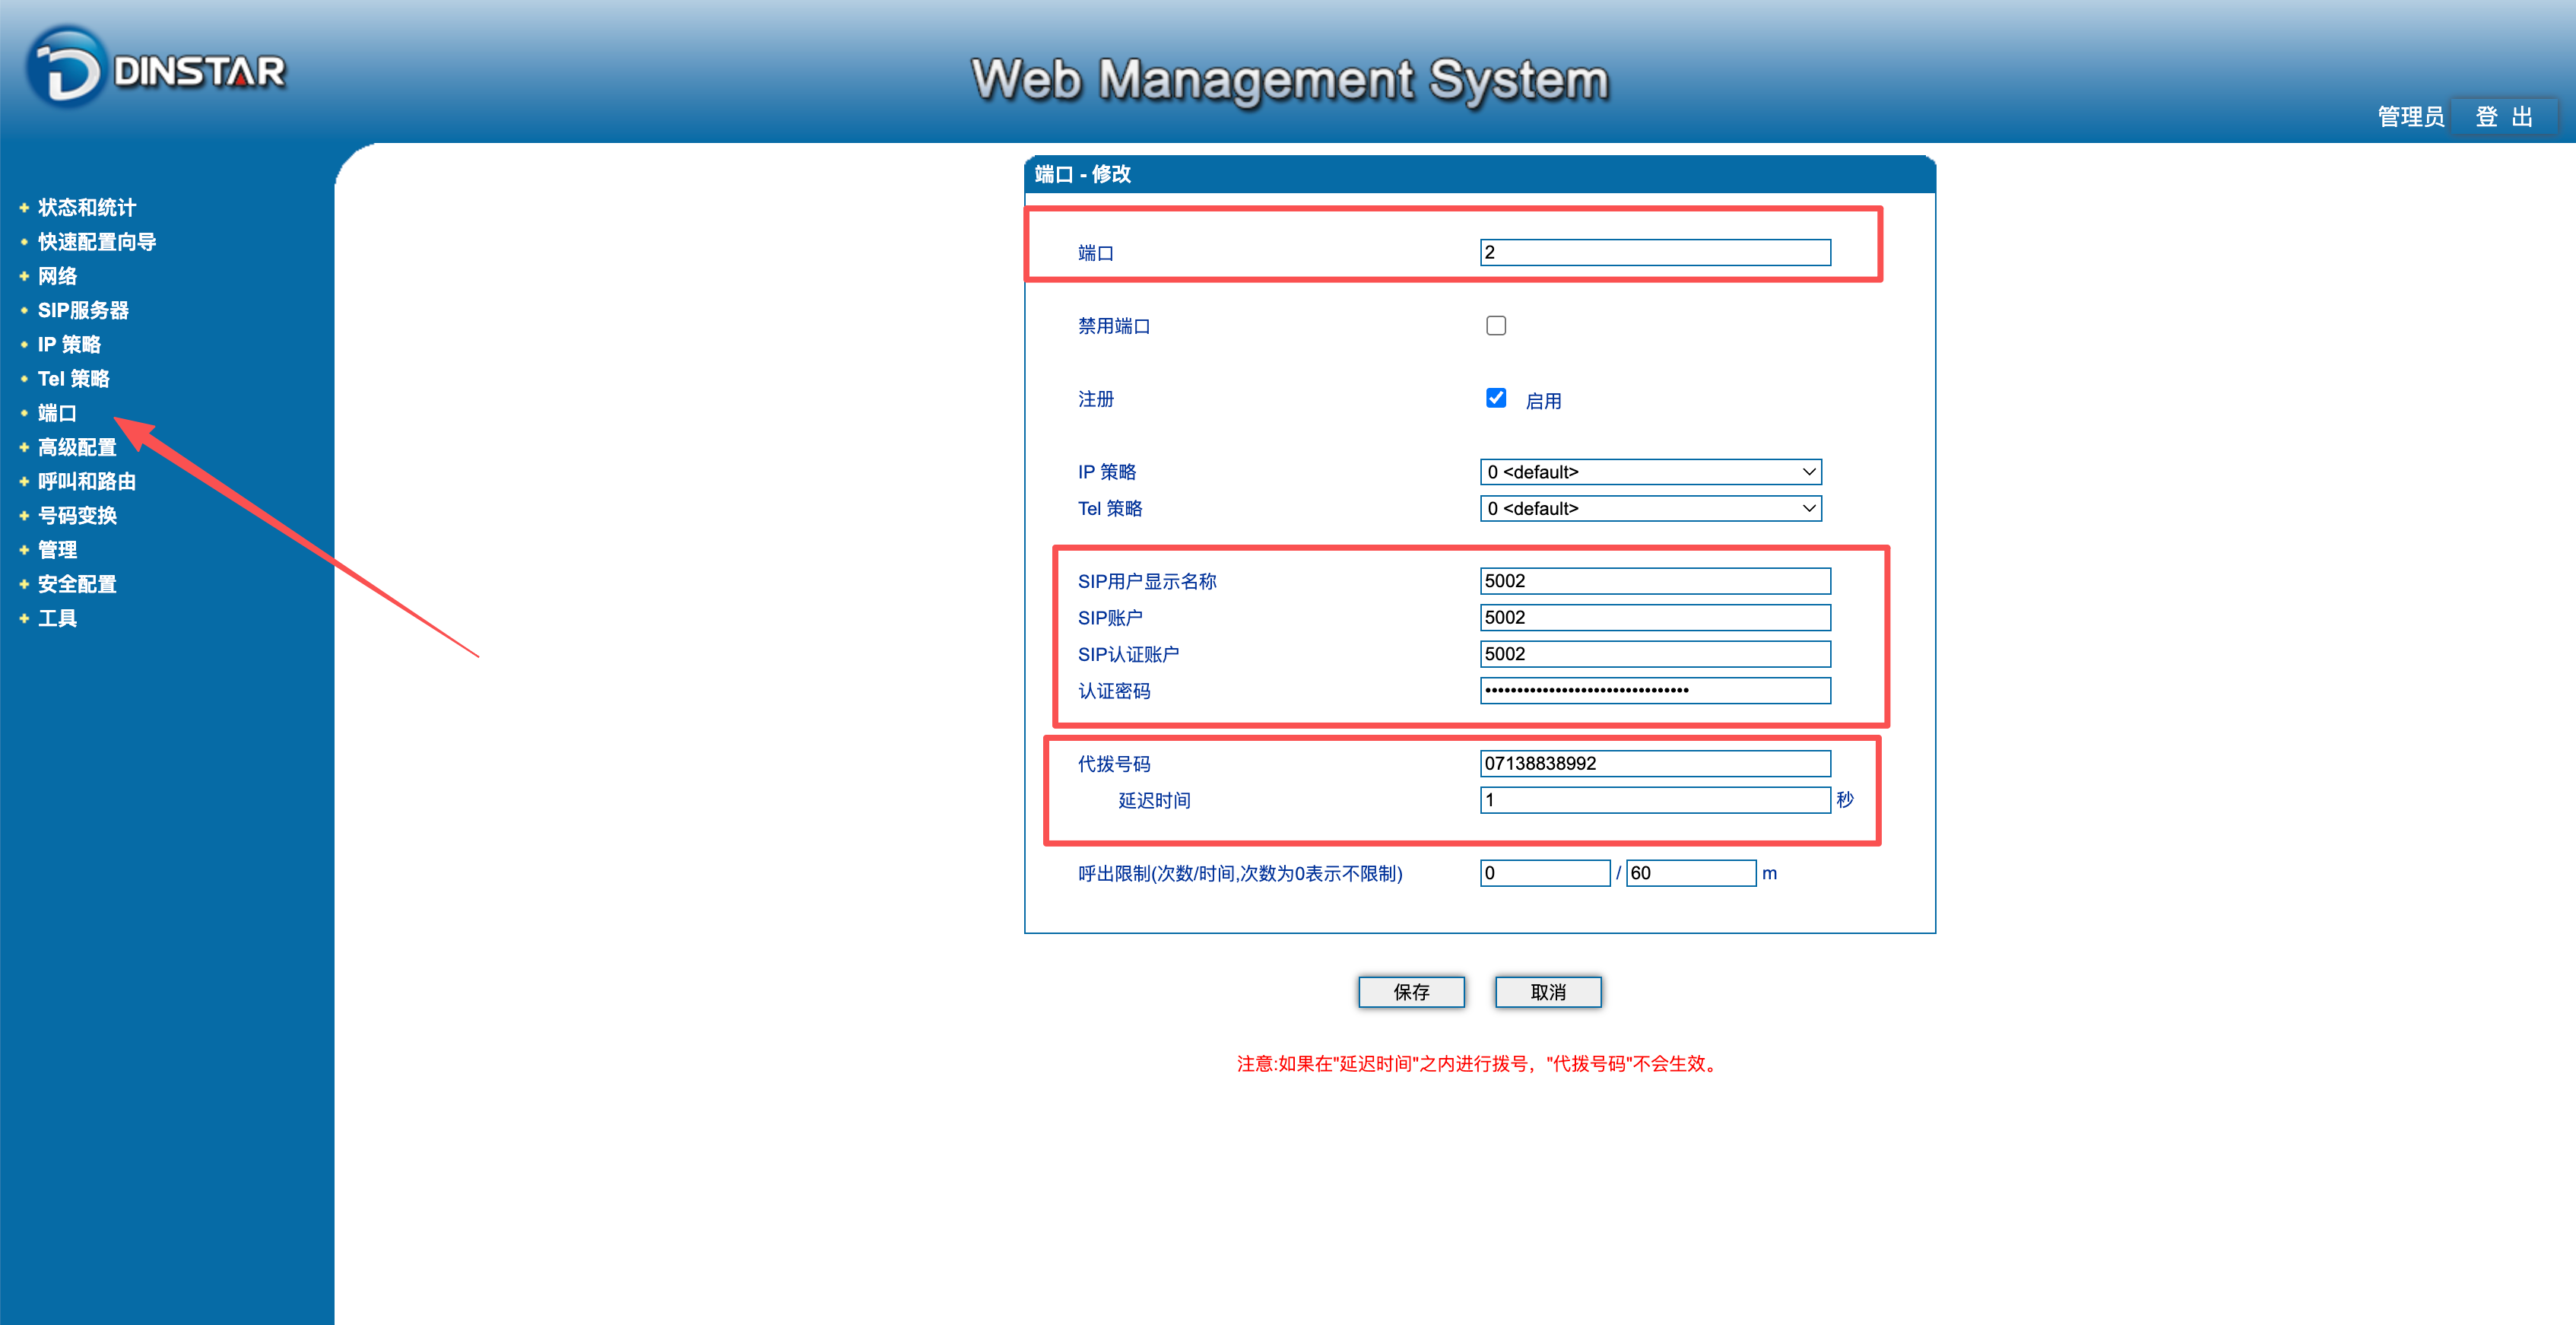Image resolution: width=2576 pixels, height=1325 pixels.
Task: Expand the 高级配置 menu
Action: [76, 446]
